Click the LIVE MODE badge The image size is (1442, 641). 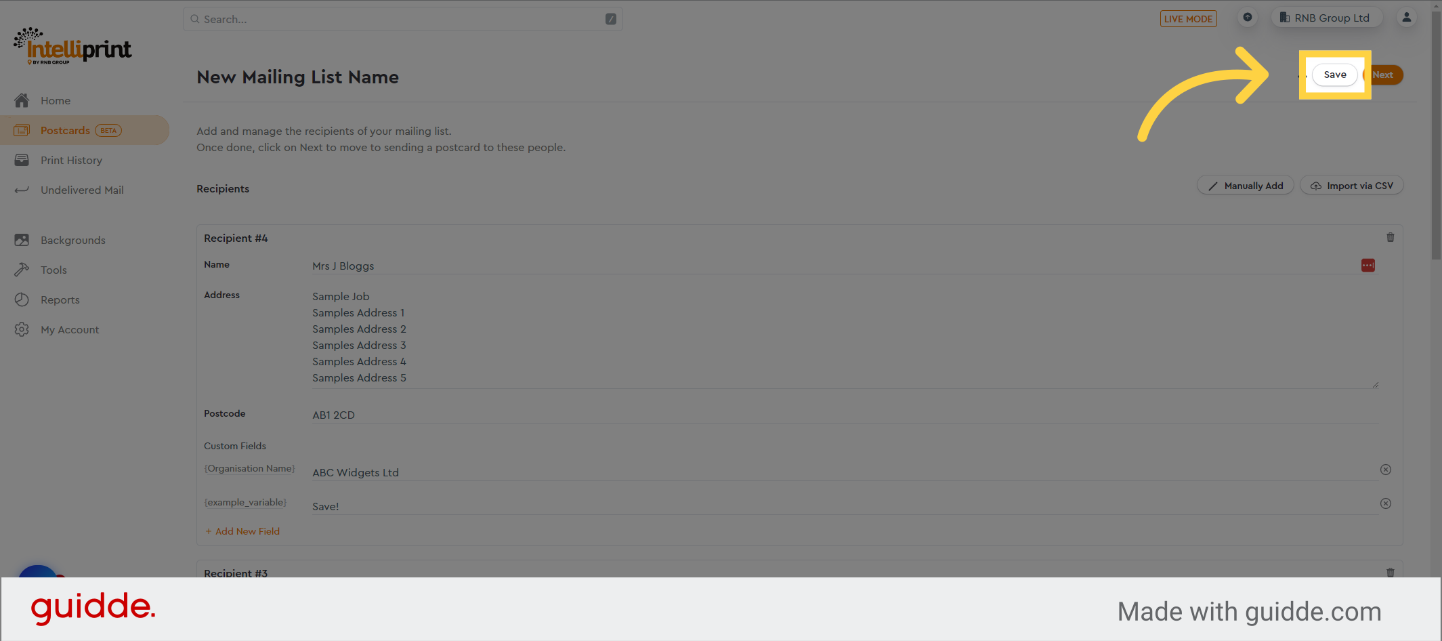1188,19
